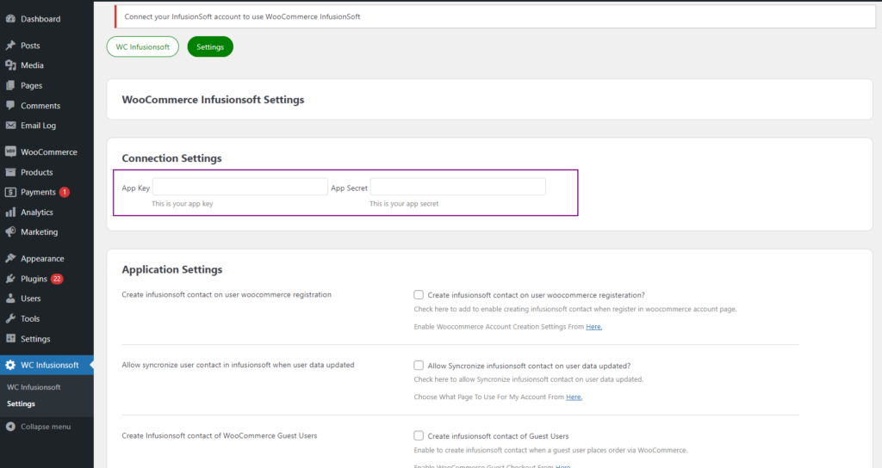Viewport: 882px width, 468px height.
Task: Select the WC Infusionsoft submenu entry
Action: point(34,387)
